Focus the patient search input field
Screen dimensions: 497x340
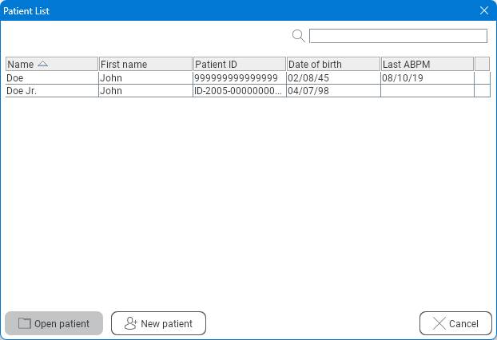tap(398, 36)
